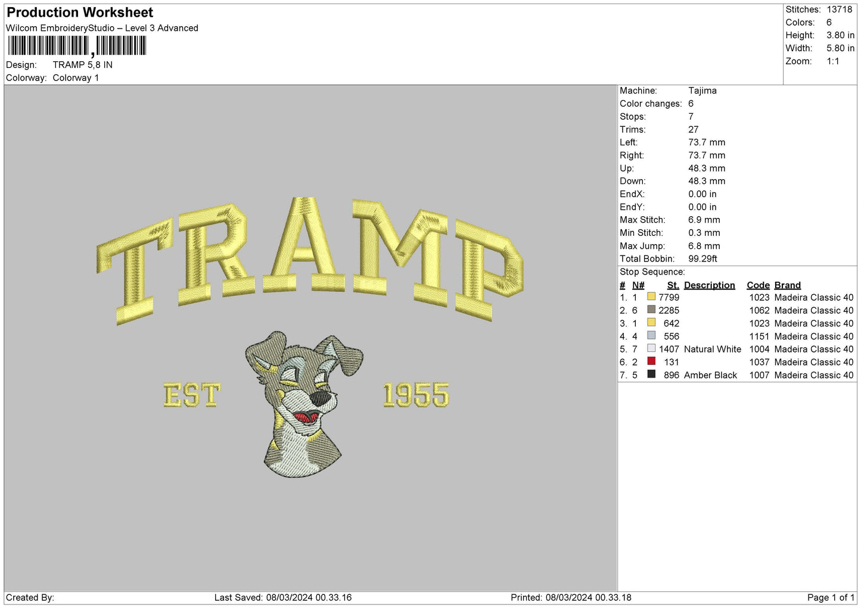Click the red swatch for code 1037
This screenshot has width=861, height=608.
[x=651, y=361]
